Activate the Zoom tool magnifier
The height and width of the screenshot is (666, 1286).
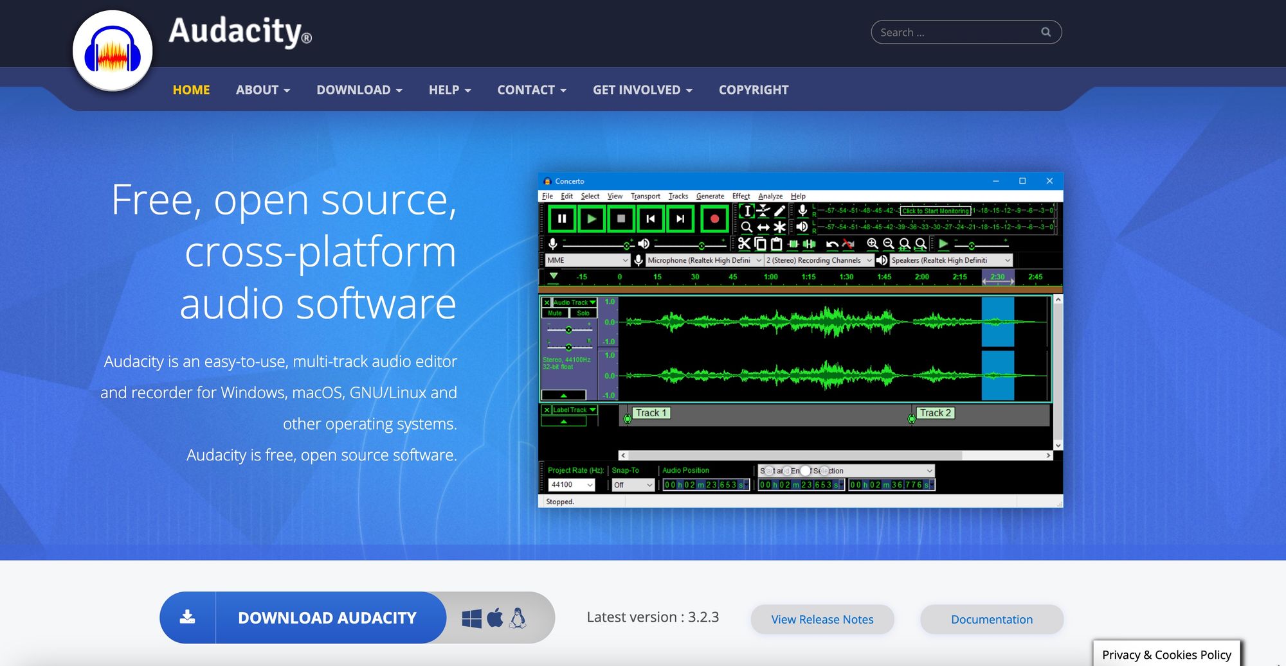(x=747, y=227)
